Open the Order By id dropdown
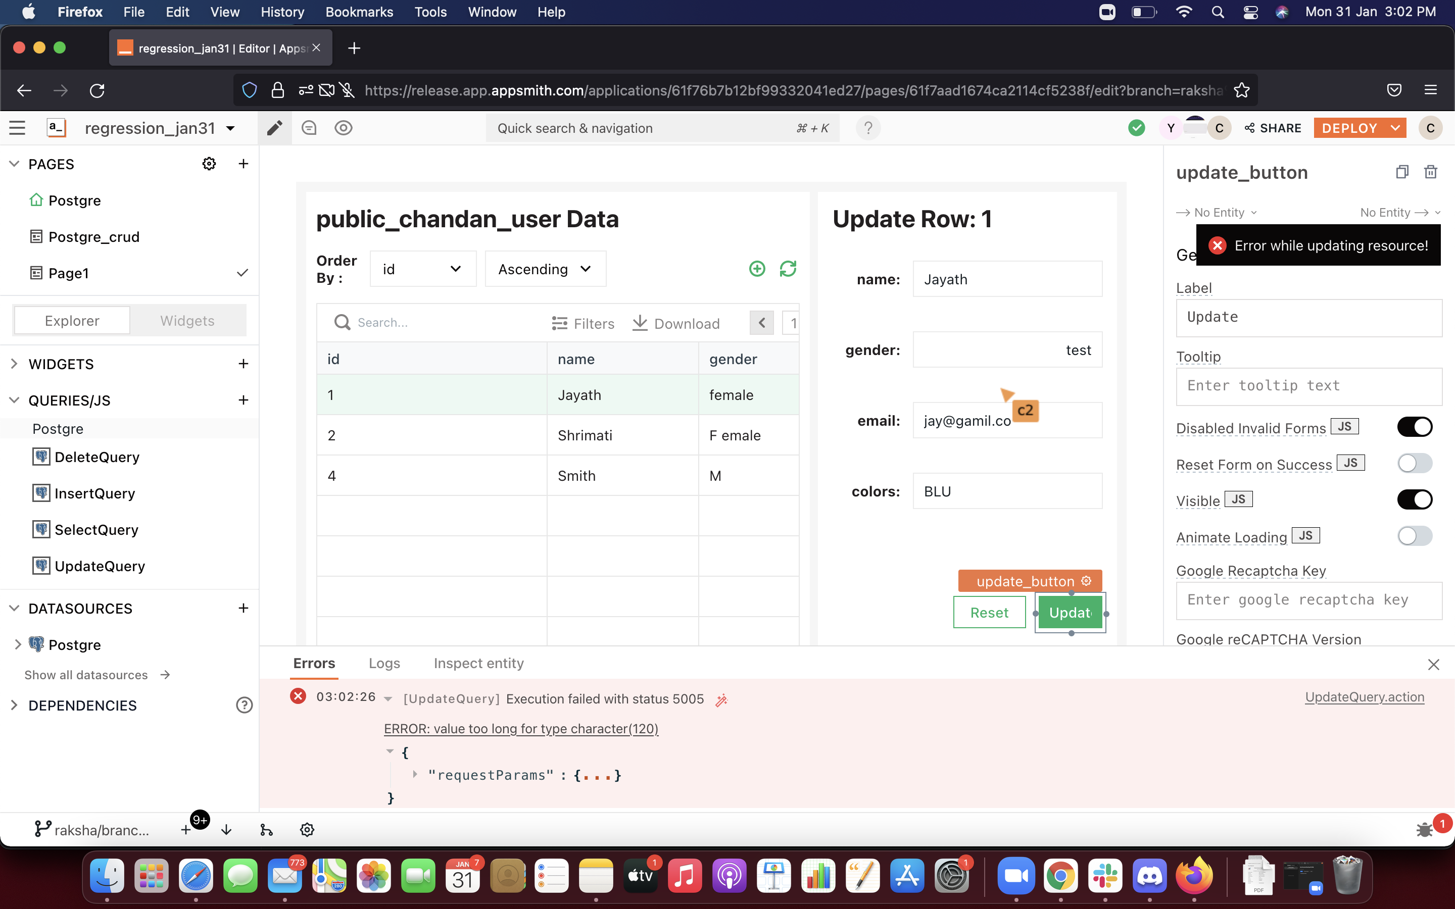The image size is (1455, 909). tap(423, 269)
